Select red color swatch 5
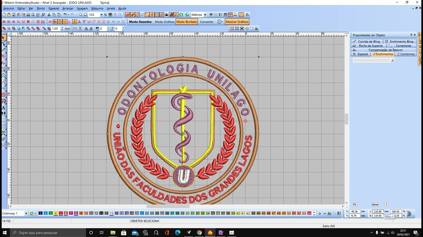Screen dimensions: 423x237 61,213
